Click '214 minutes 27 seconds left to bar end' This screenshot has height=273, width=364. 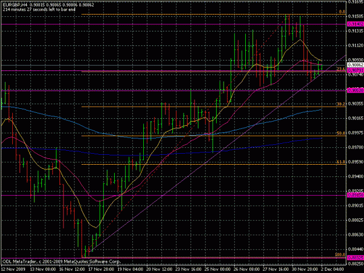[39, 9]
